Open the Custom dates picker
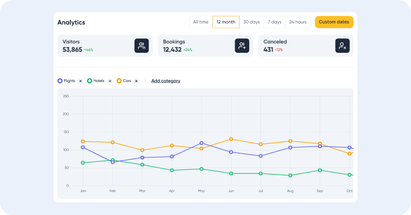 coord(334,22)
